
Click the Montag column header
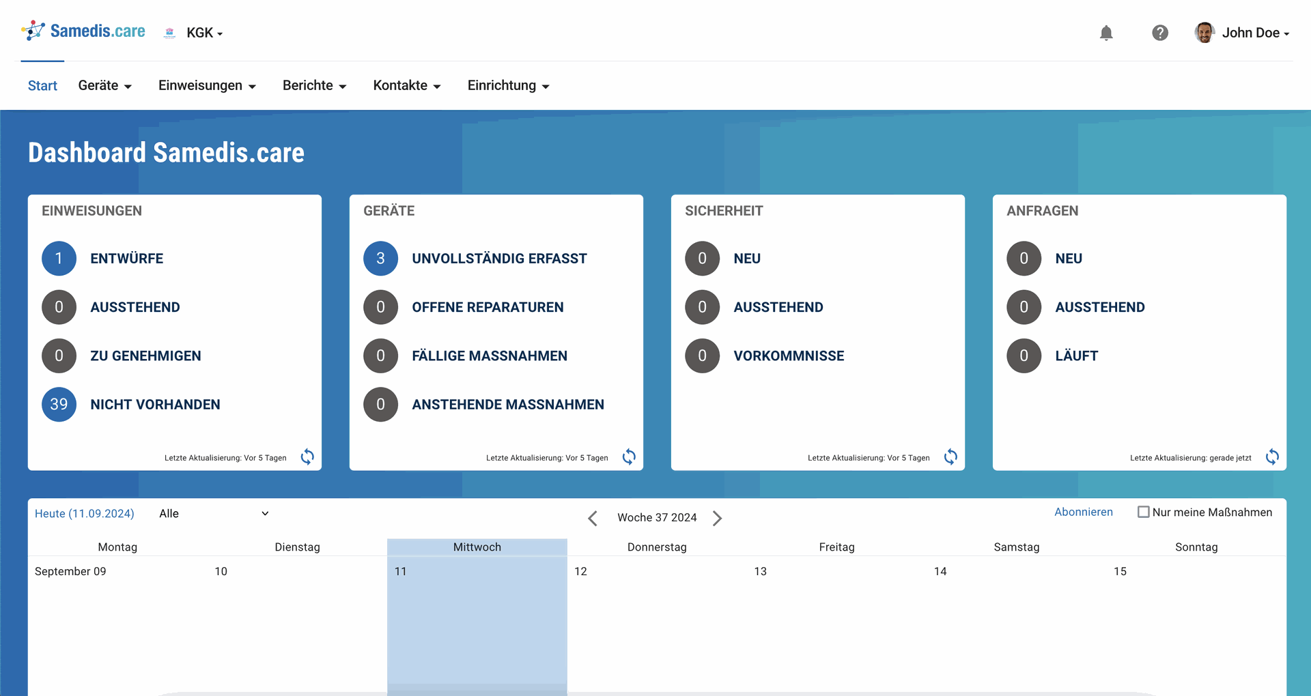coord(117,547)
